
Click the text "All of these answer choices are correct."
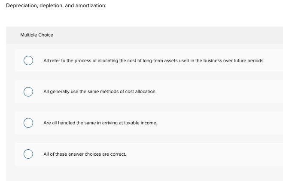[85, 154]
